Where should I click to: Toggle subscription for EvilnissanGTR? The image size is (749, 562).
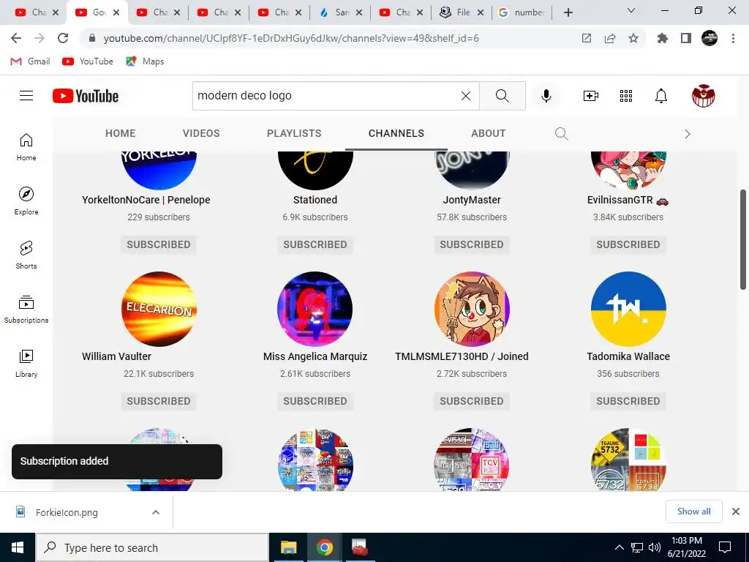click(x=628, y=244)
